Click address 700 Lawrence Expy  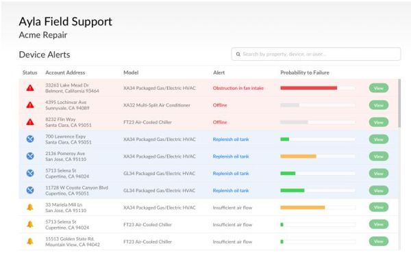68,139
